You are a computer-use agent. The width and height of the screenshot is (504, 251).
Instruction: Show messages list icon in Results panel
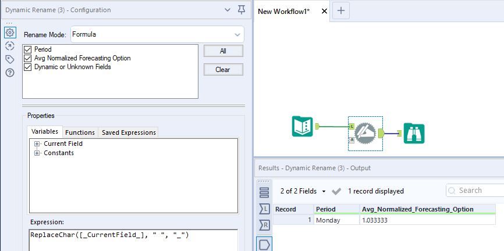point(264,192)
